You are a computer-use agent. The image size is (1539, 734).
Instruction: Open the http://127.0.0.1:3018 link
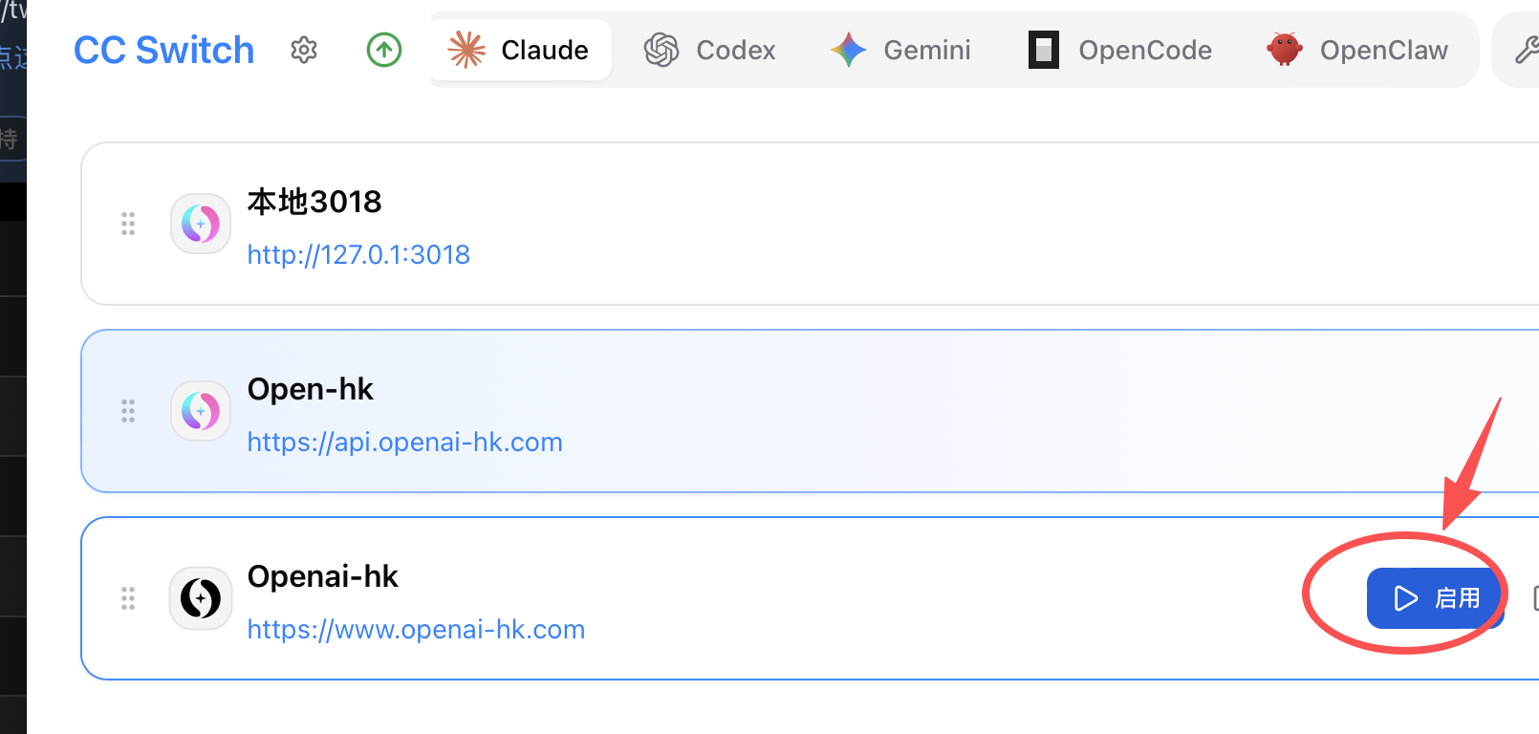pyautogui.click(x=358, y=254)
